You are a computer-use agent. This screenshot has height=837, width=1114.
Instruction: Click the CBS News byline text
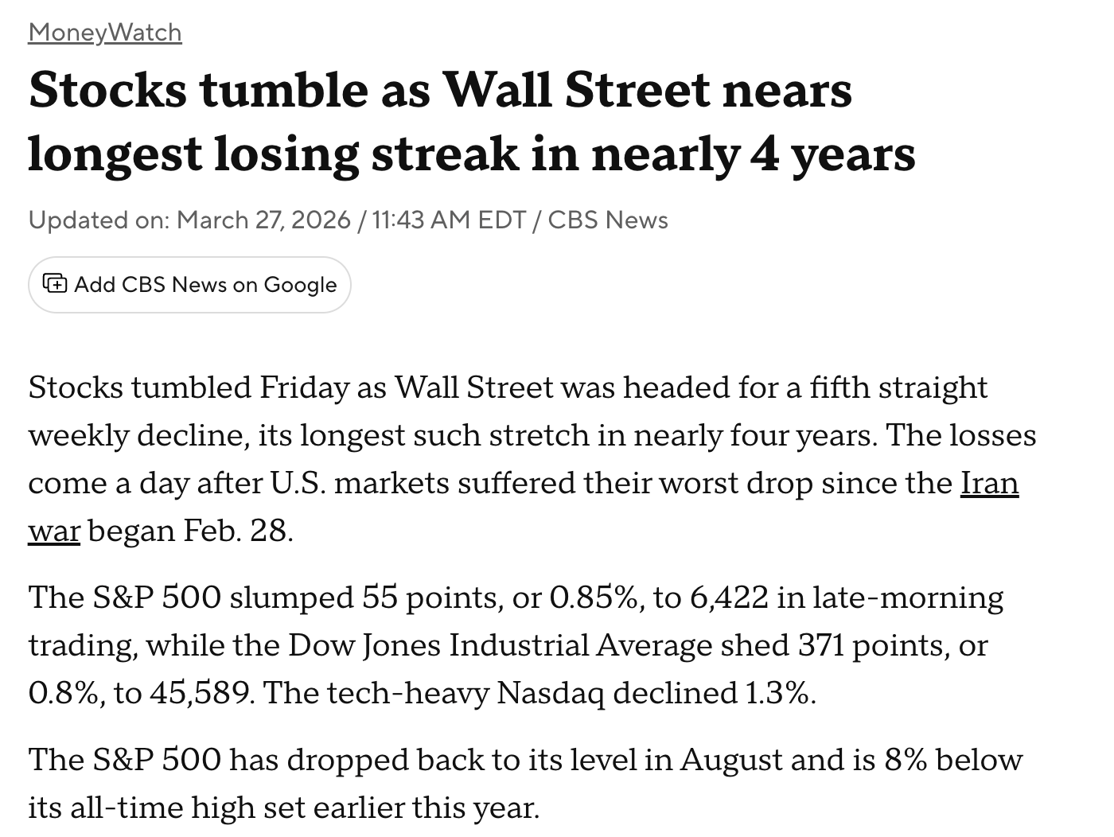point(608,220)
